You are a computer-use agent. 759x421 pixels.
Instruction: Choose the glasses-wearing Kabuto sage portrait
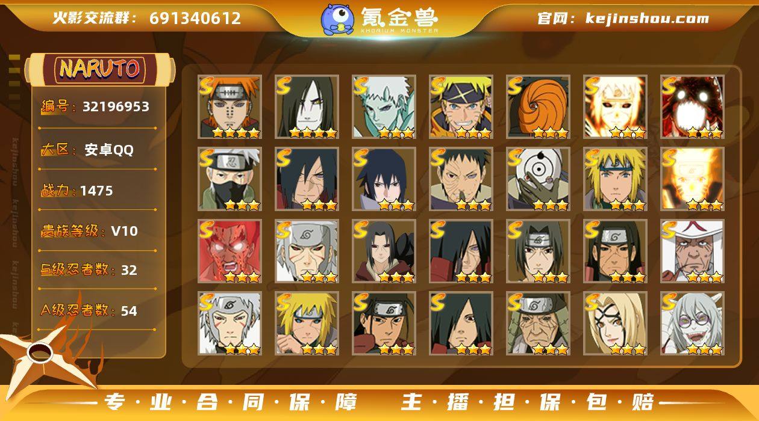point(693,324)
